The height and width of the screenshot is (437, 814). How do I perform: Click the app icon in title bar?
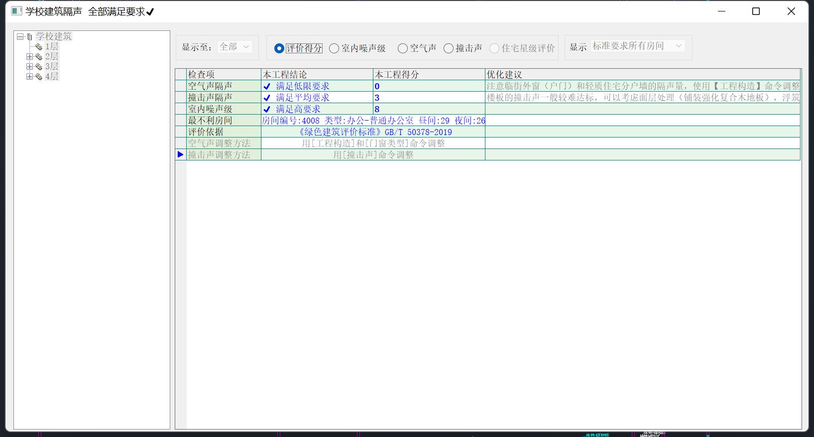click(x=16, y=11)
